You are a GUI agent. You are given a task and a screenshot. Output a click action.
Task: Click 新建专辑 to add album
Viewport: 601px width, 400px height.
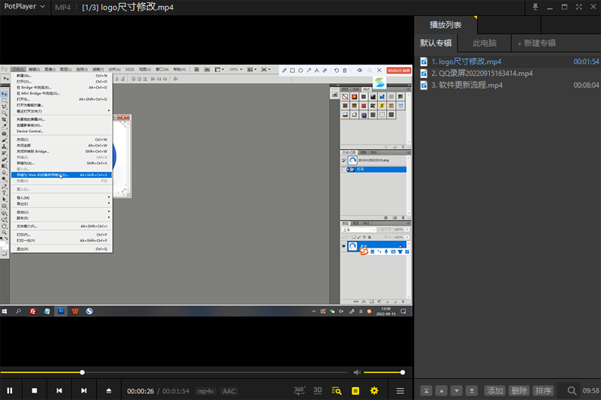(x=536, y=43)
